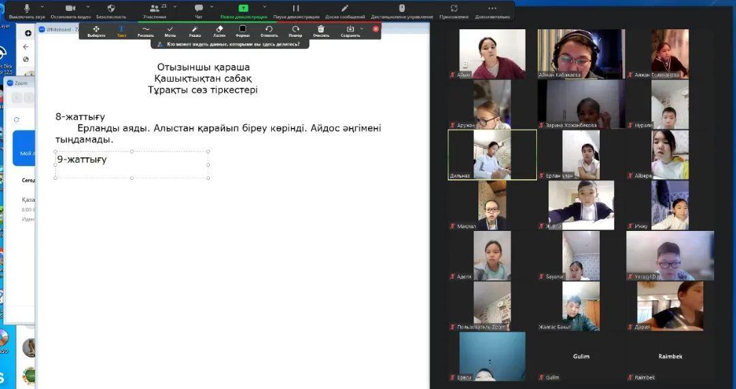The width and height of the screenshot is (736, 389).
Task: Select Айман Кабакаева's video tile
Action: tap(581, 54)
